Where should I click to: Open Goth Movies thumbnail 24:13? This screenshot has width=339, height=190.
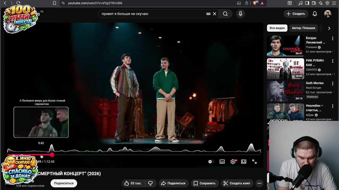pyautogui.click(x=286, y=91)
